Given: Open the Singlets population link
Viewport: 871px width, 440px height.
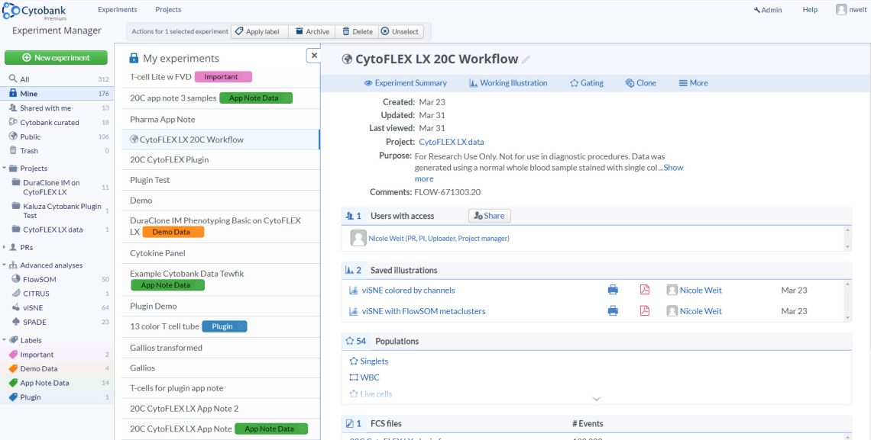Looking at the screenshot, I should [374, 361].
